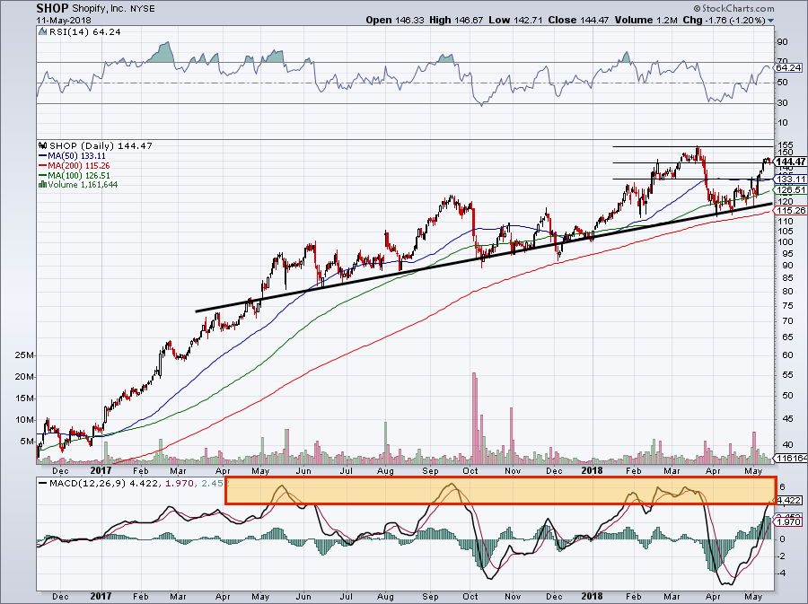Screen dimensions: 808x604
Task: Click the MA(200) 115.26 legend text
Action: (78, 166)
